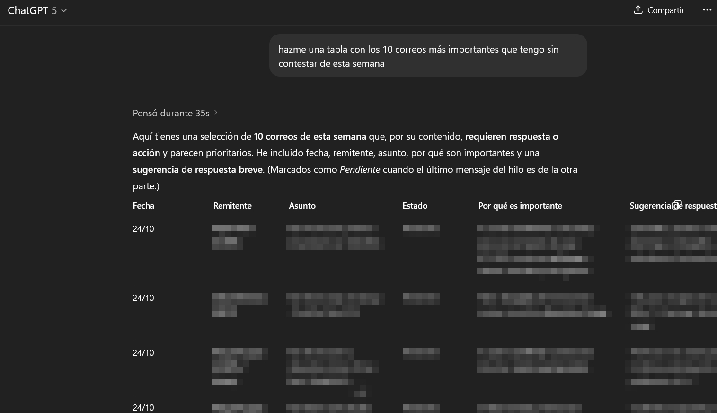Click the italic 'Pendiente' word in the response
Image resolution: width=717 pixels, height=413 pixels.
point(360,170)
